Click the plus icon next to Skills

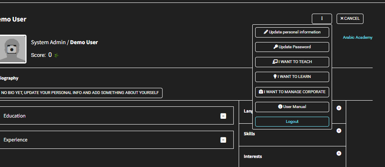[x=339, y=131]
